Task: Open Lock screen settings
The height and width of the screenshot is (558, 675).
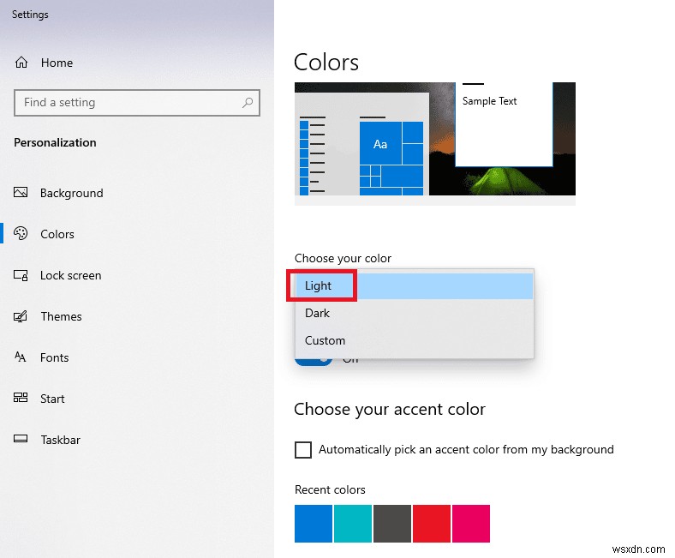Action: (137, 275)
